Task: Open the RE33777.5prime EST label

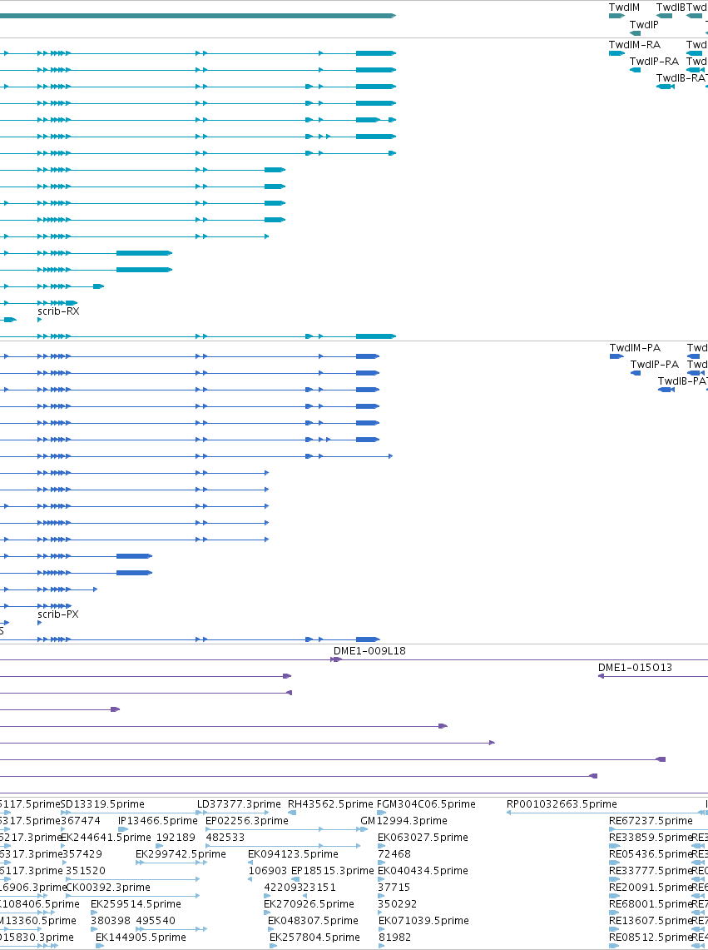Action: pyautogui.click(x=650, y=870)
